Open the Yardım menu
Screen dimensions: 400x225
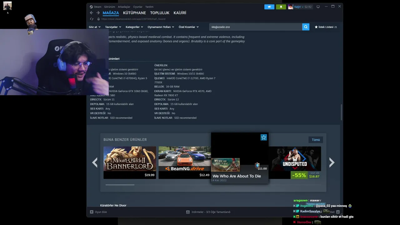pos(149,7)
